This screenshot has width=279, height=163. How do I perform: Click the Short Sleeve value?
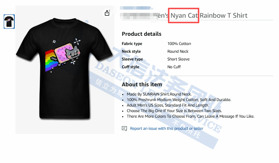[x=178, y=59]
